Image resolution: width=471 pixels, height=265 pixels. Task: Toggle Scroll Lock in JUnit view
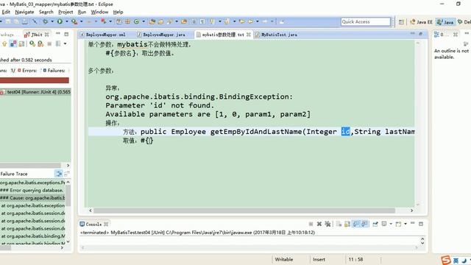coord(21,44)
